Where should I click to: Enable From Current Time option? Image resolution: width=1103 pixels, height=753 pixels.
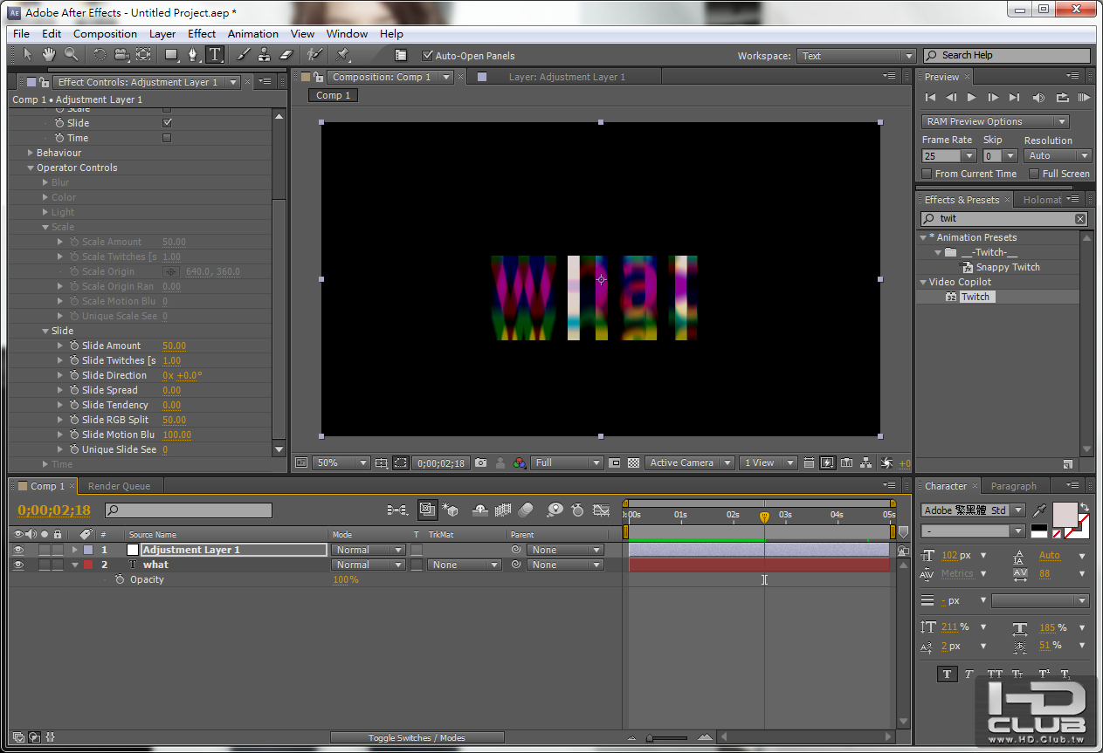(x=927, y=174)
